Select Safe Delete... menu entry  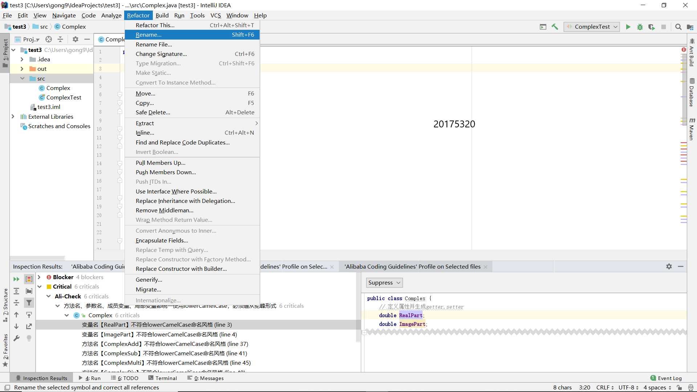coord(192,113)
